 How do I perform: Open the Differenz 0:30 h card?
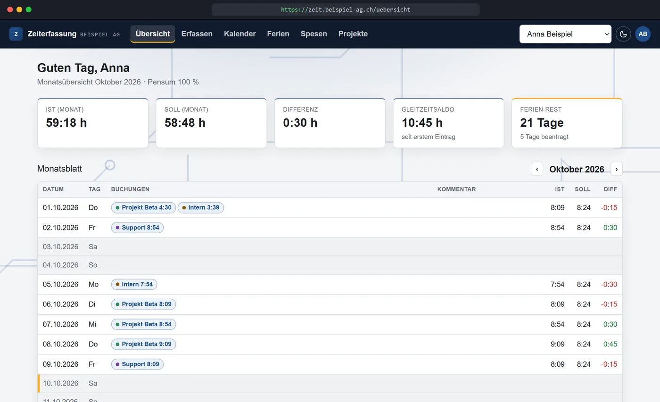click(330, 123)
